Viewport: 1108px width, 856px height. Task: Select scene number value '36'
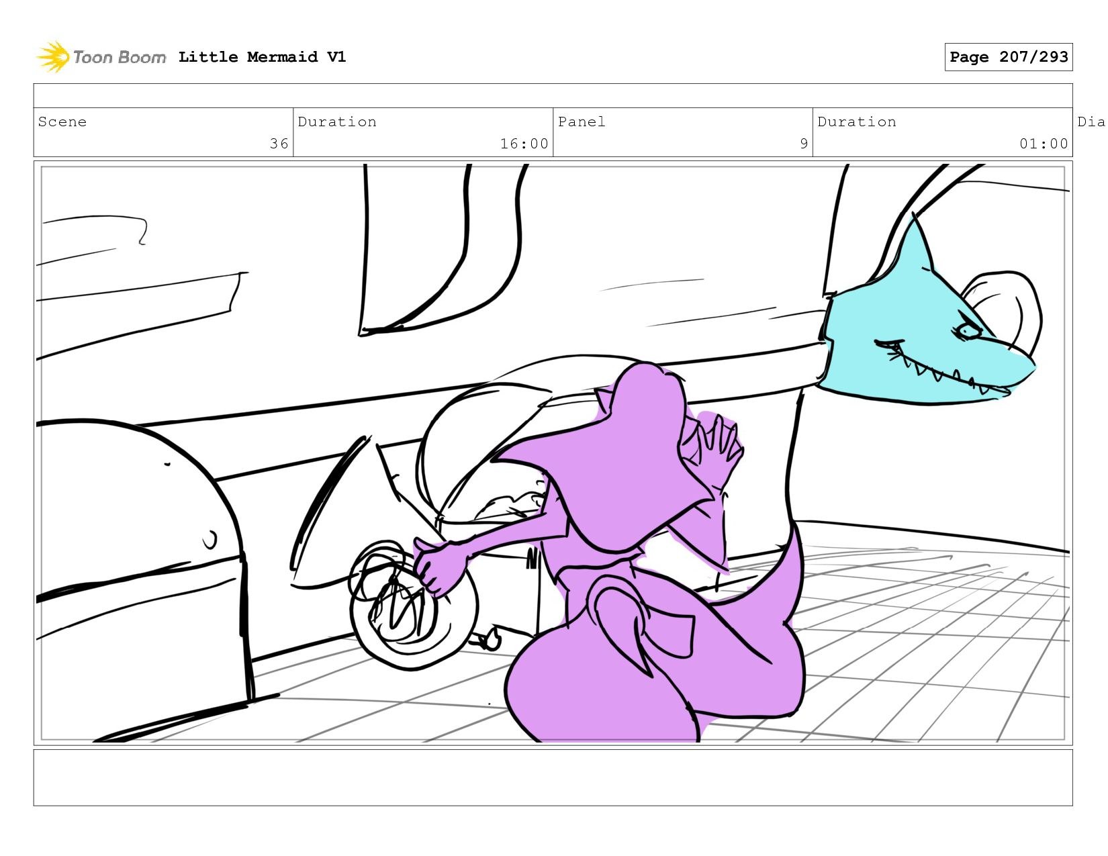(x=279, y=144)
